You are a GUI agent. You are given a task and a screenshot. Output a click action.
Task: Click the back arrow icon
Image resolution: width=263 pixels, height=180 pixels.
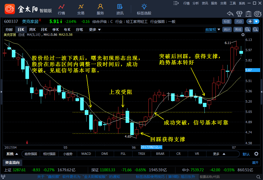click(230, 14)
